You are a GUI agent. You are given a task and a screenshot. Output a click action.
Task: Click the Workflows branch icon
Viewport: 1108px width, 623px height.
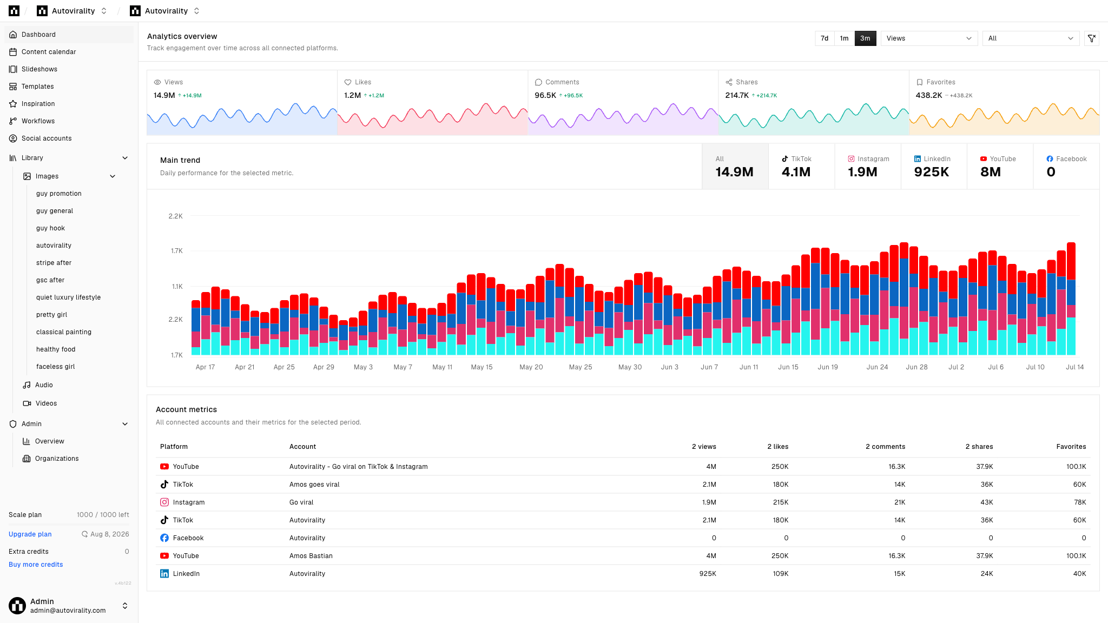(x=13, y=121)
